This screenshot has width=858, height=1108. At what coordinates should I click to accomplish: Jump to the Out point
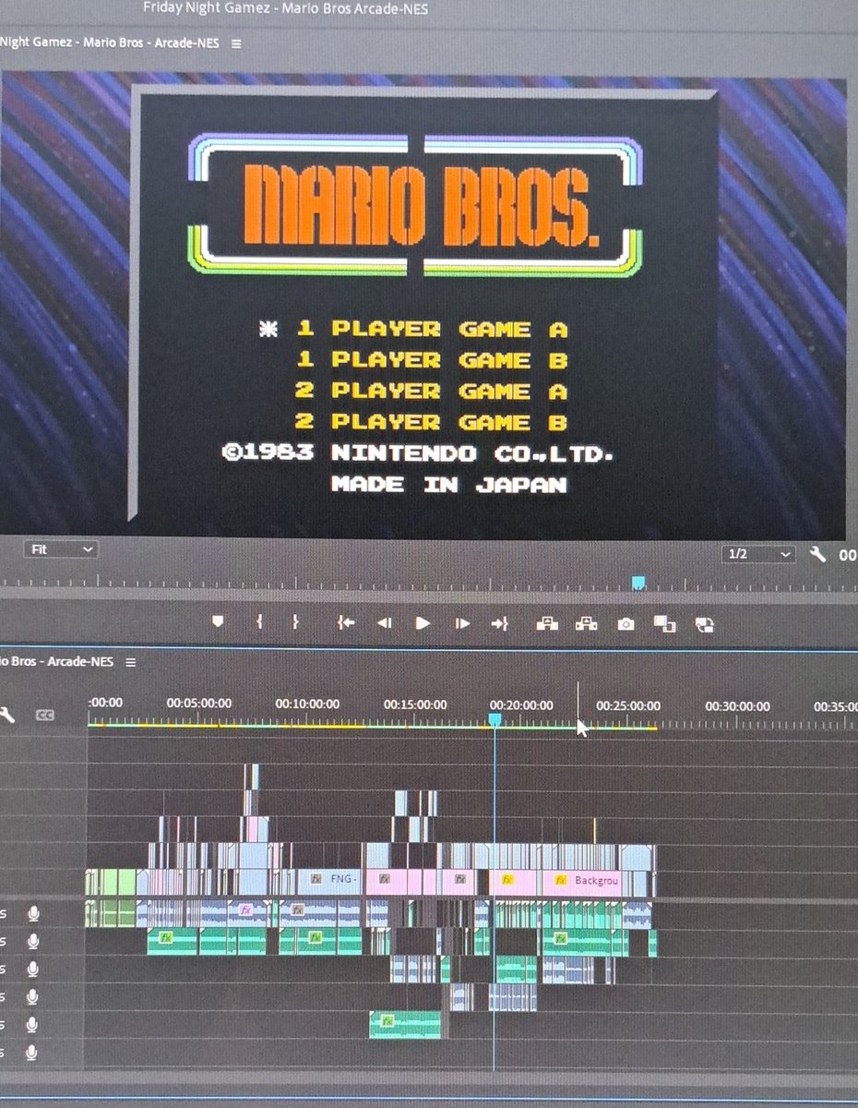pyautogui.click(x=499, y=623)
